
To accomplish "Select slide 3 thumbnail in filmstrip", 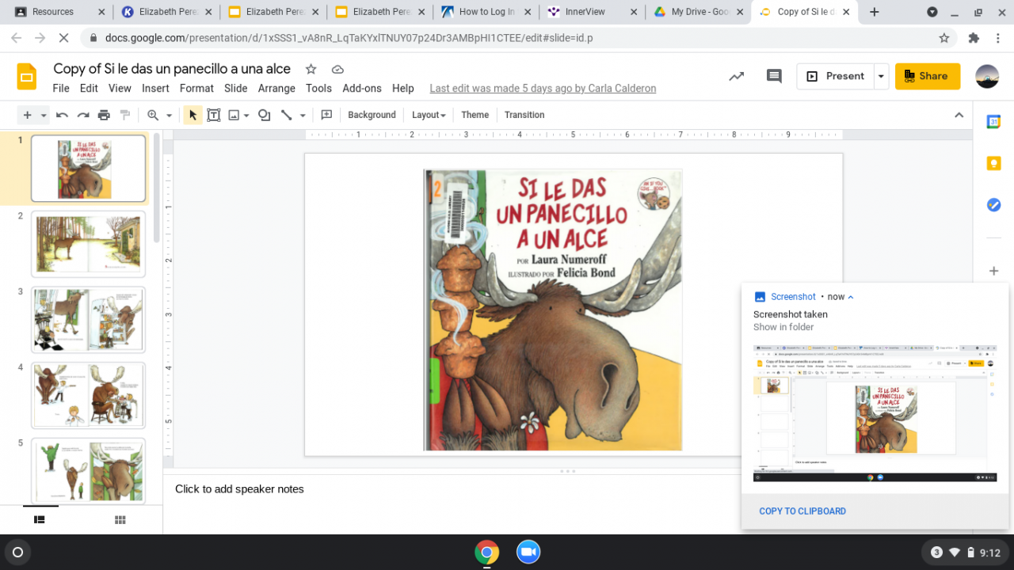I will tap(88, 320).
